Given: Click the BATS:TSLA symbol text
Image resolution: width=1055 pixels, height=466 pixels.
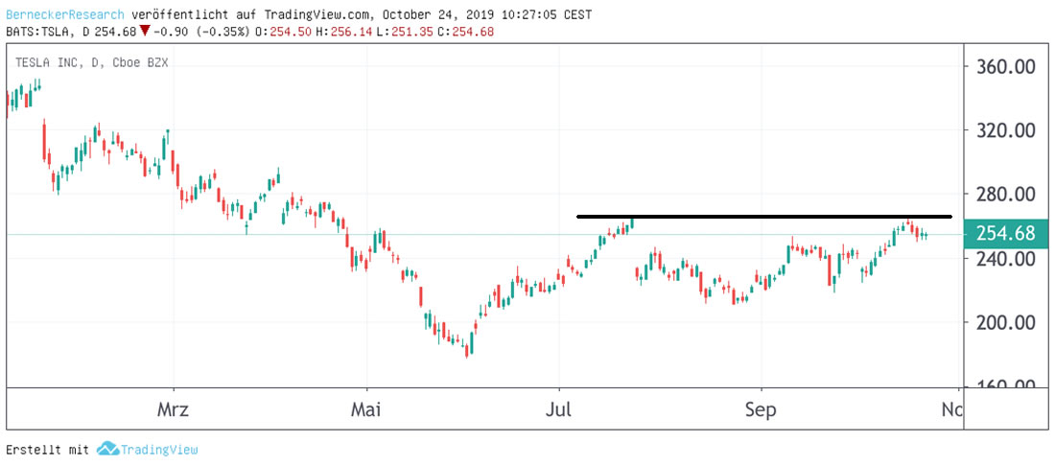Looking at the screenshot, I should click(39, 31).
